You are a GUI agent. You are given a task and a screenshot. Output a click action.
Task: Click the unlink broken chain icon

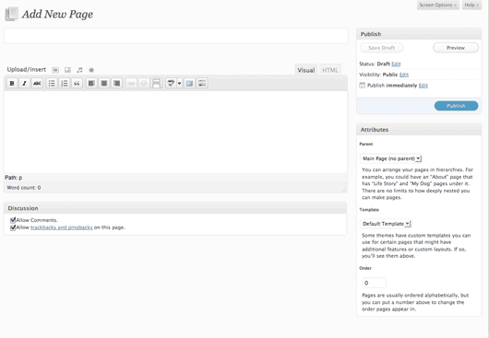point(144,83)
